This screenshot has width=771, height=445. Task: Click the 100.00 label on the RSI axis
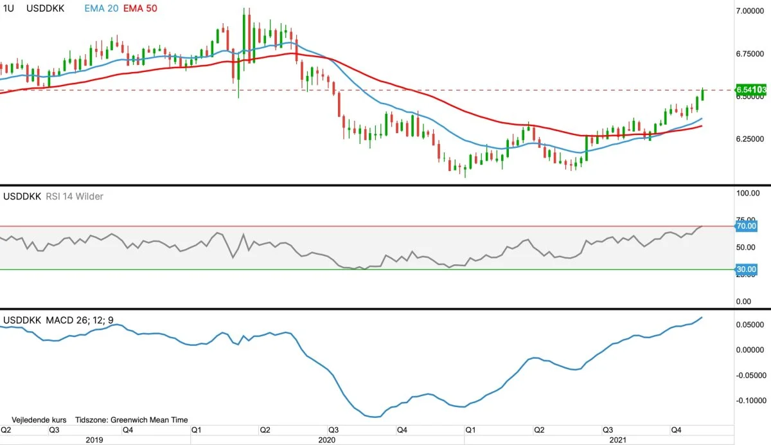coord(747,193)
